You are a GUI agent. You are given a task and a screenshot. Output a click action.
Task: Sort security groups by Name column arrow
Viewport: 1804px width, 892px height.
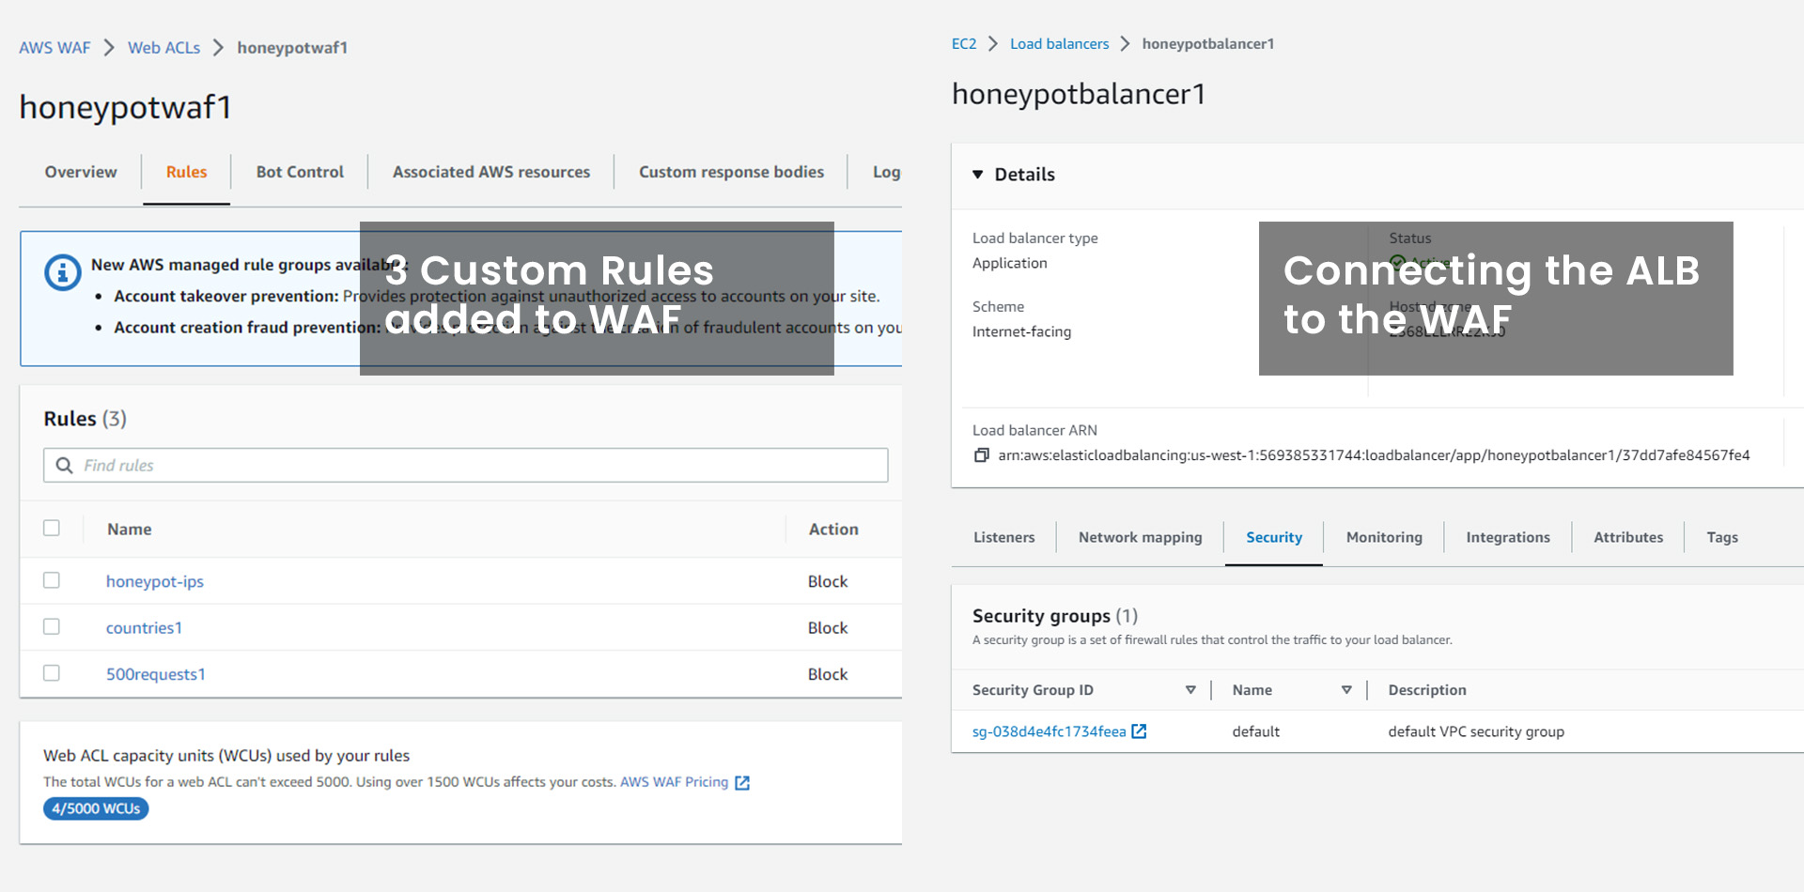(1346, 690)
